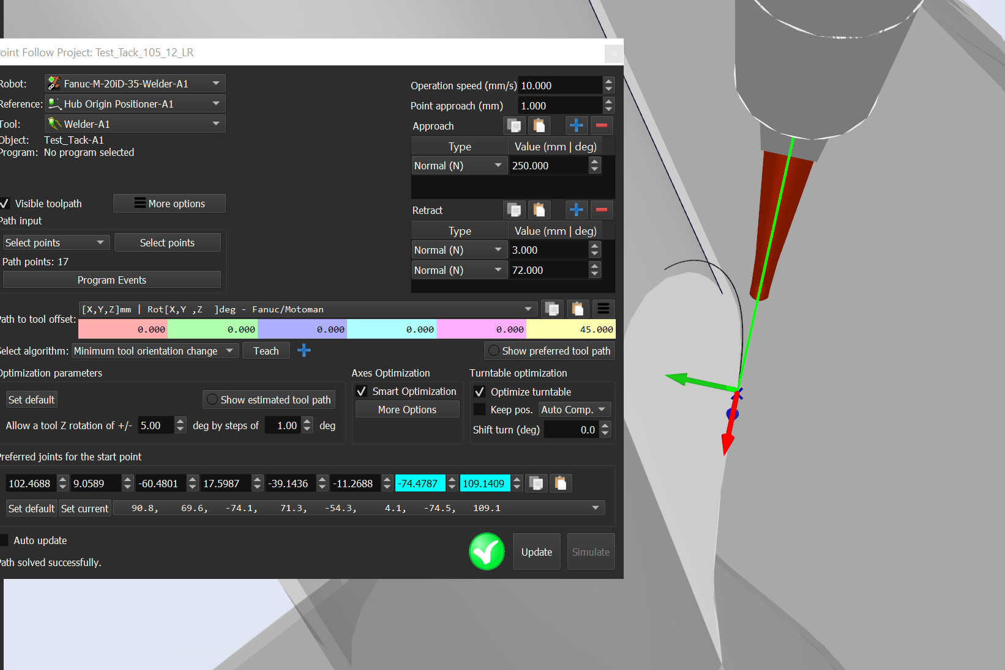Open the Auto Comp. dropdown
The height and width of the screenshot is (670, 1005).
click(x=573, y=410)
